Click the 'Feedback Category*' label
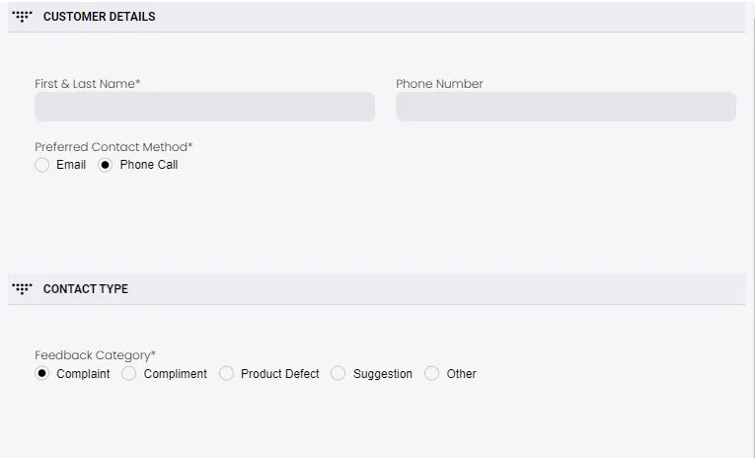This screenshot has width=755, height=458. point(95,355)
